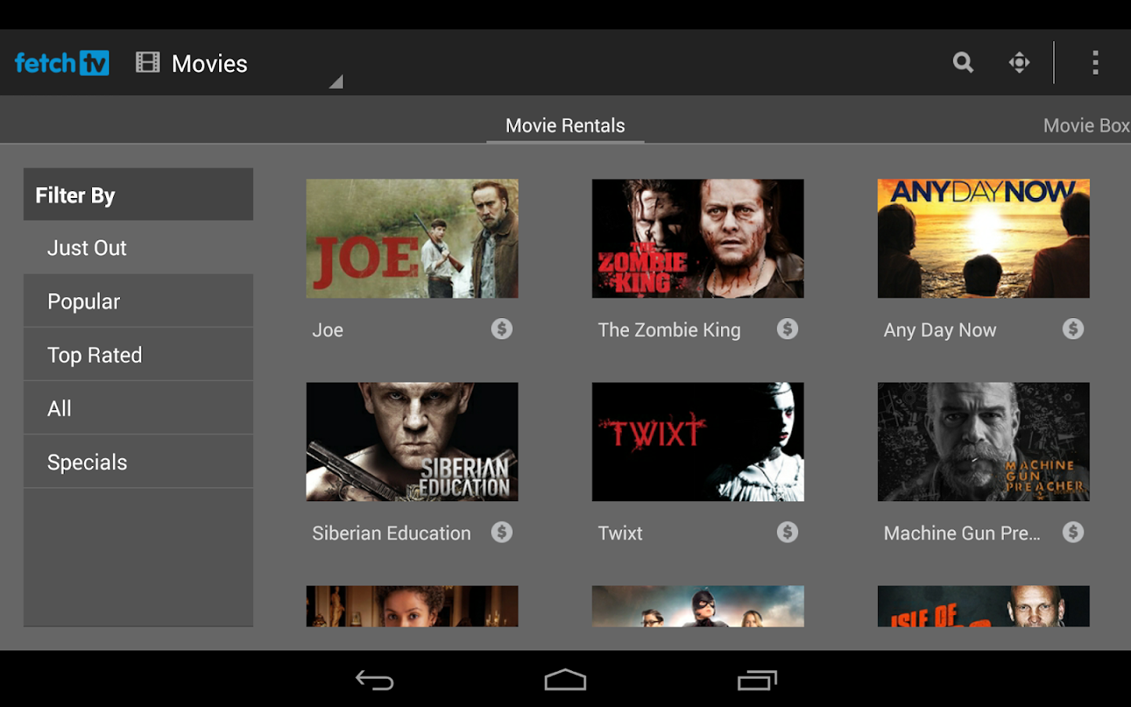Click the dollar icon beside The Zombie King
Image resolution: width=1131 pixels, height=707 pixels.
coord(788,329)
